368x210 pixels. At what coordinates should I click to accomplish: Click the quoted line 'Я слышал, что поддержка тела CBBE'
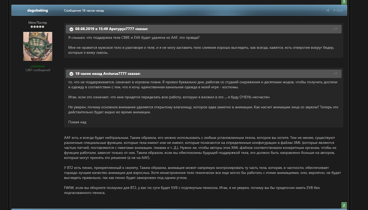tap(134, 38)
